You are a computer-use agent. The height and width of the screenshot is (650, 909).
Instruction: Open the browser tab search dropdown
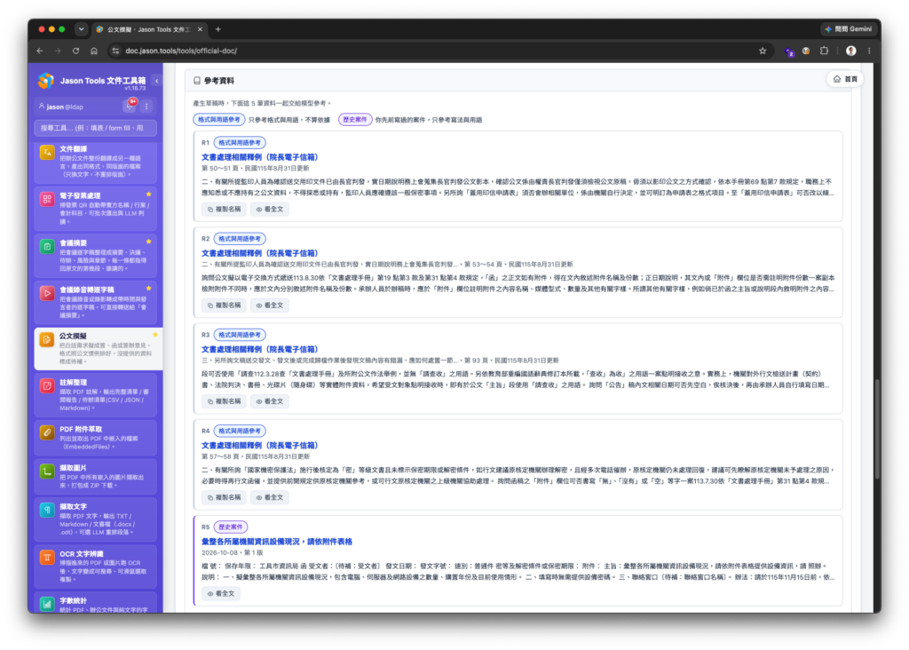pos(81,29)
